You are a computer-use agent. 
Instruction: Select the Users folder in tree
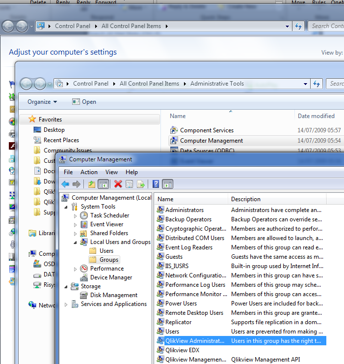[106, 251]
